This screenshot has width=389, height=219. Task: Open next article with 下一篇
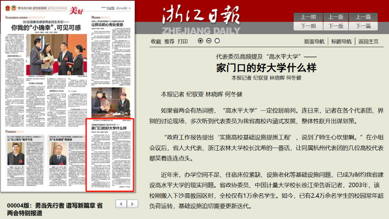coord(363,26)
